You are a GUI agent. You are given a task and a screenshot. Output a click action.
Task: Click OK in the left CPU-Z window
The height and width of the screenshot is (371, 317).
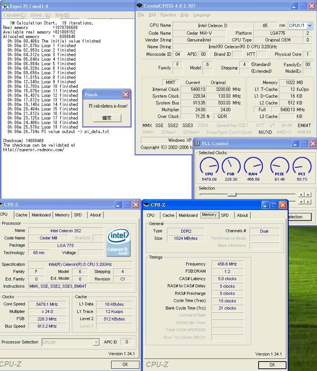click(125, 365)
